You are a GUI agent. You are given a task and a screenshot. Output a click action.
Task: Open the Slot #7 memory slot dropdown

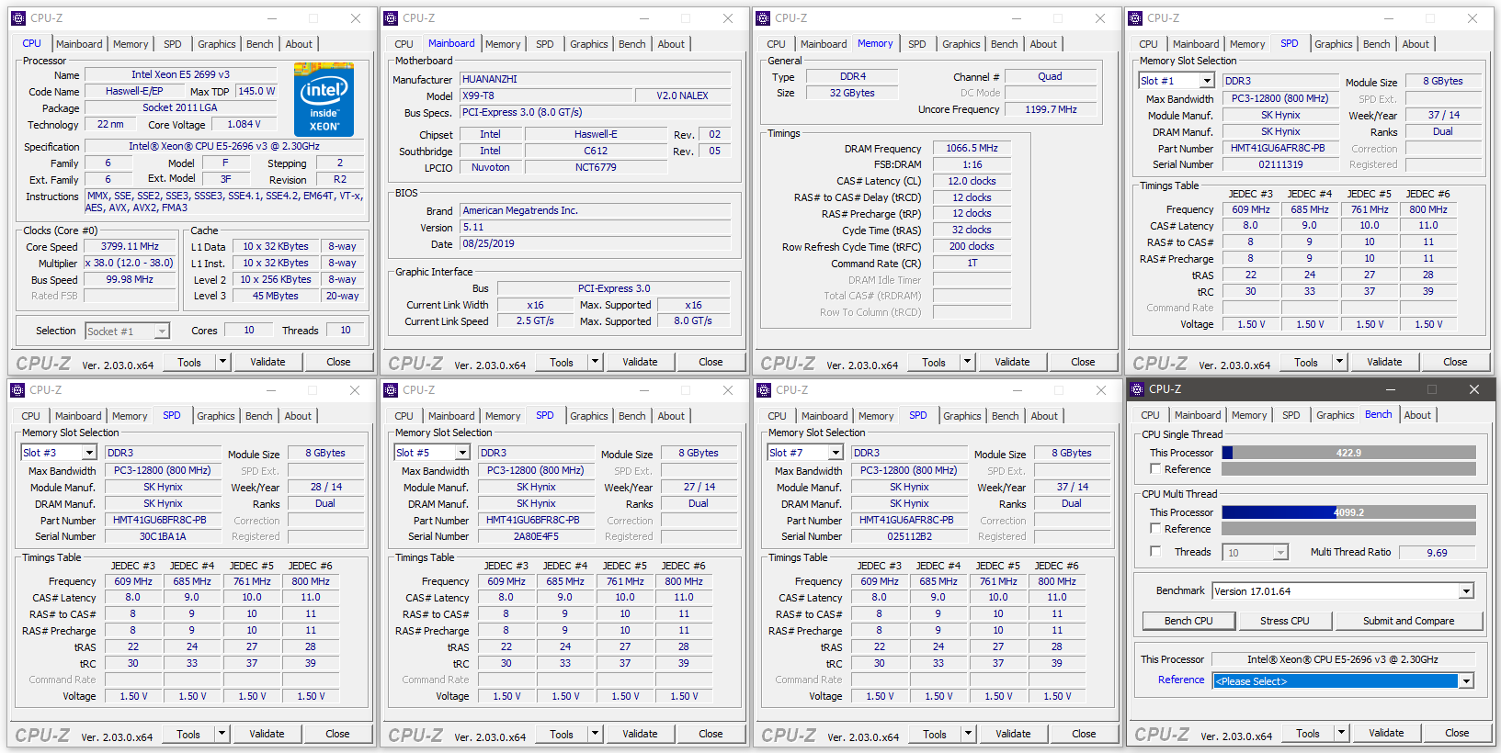coord(836,453)
